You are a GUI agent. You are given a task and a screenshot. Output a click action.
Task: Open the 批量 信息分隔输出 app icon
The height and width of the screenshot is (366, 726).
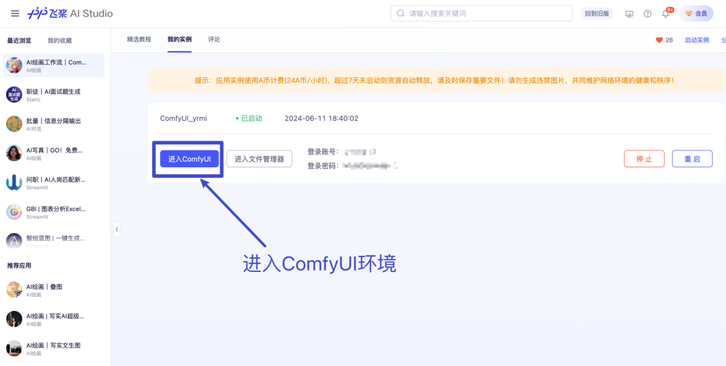[14, 124]
